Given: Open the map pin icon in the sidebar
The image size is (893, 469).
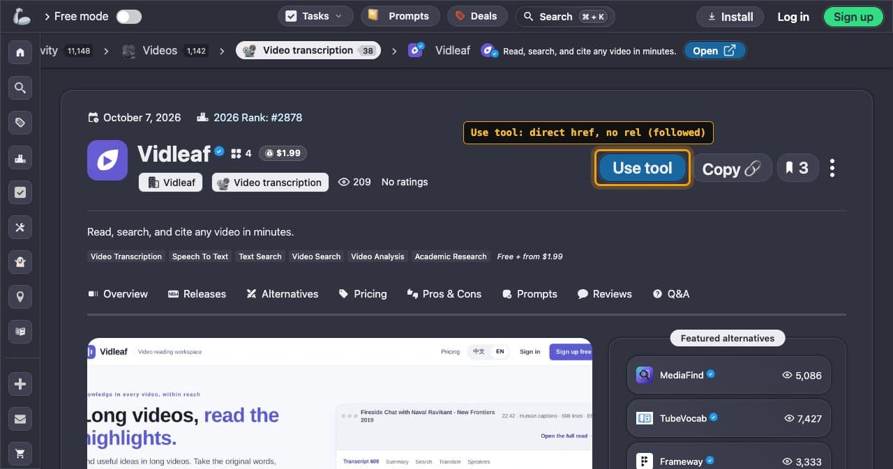Looking at the screenshot, I should click(x=20, y=297).
